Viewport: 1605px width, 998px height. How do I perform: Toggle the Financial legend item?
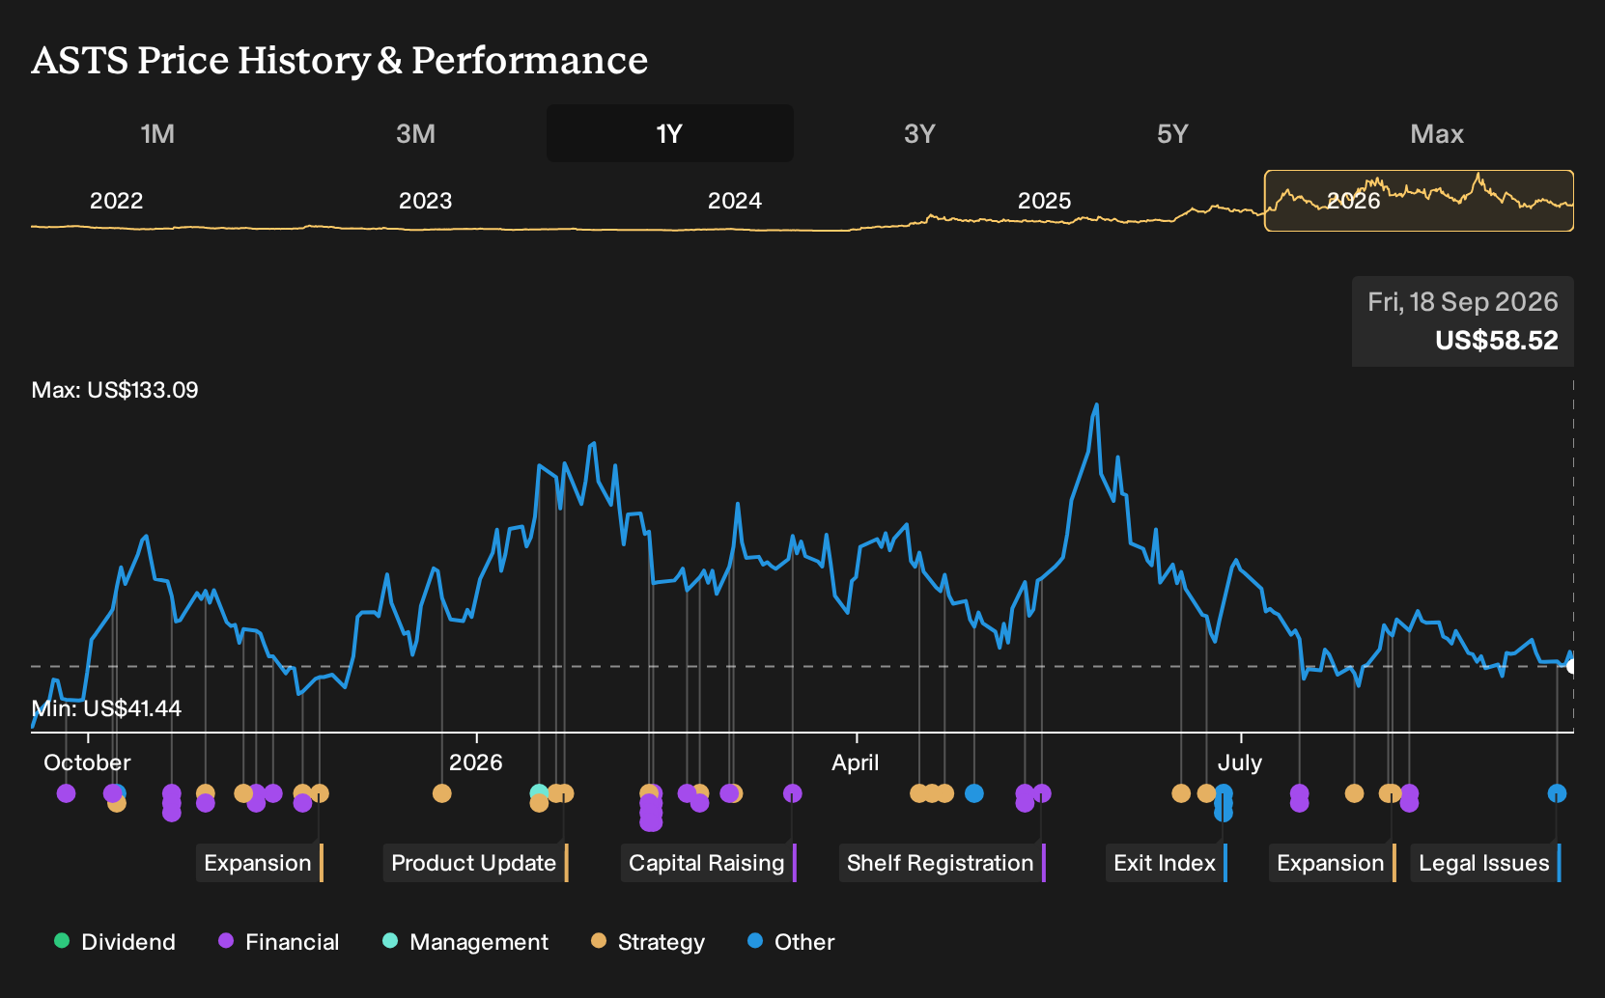click(x=279, y=942)
